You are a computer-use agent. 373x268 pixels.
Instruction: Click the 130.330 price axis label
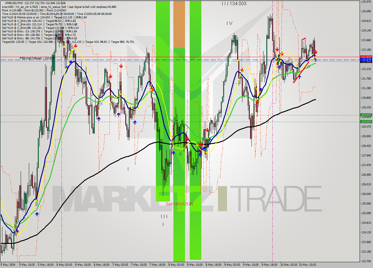366,107
